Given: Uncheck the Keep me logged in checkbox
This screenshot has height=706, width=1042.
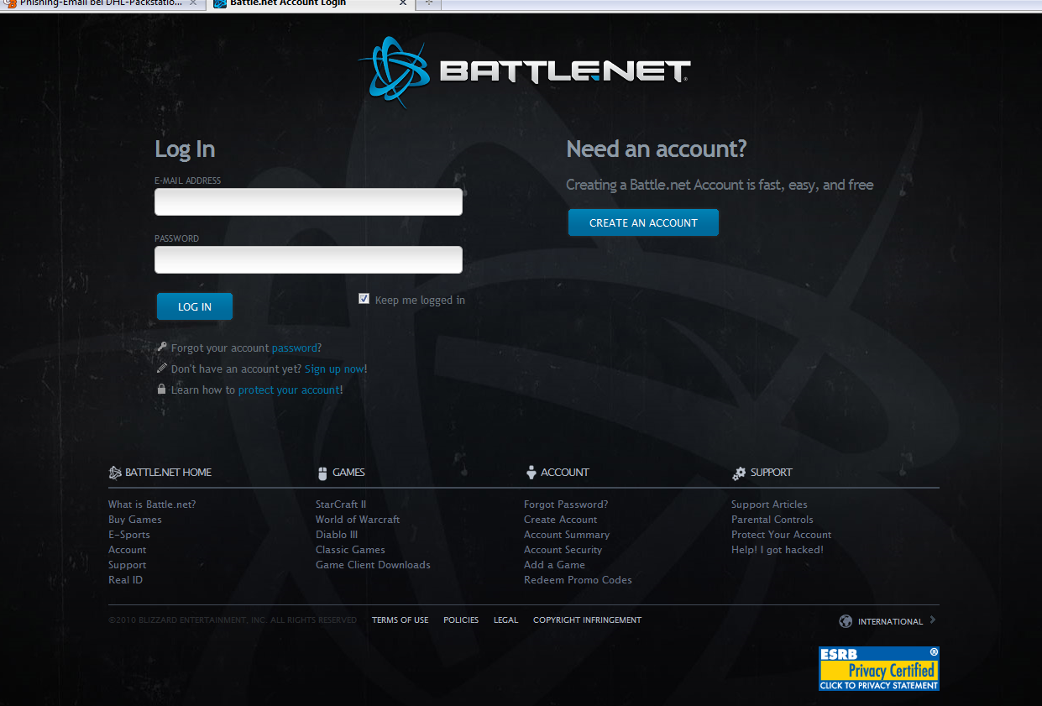Looking at the screenshot, I should pyautogui.click(x=364, y=298).
